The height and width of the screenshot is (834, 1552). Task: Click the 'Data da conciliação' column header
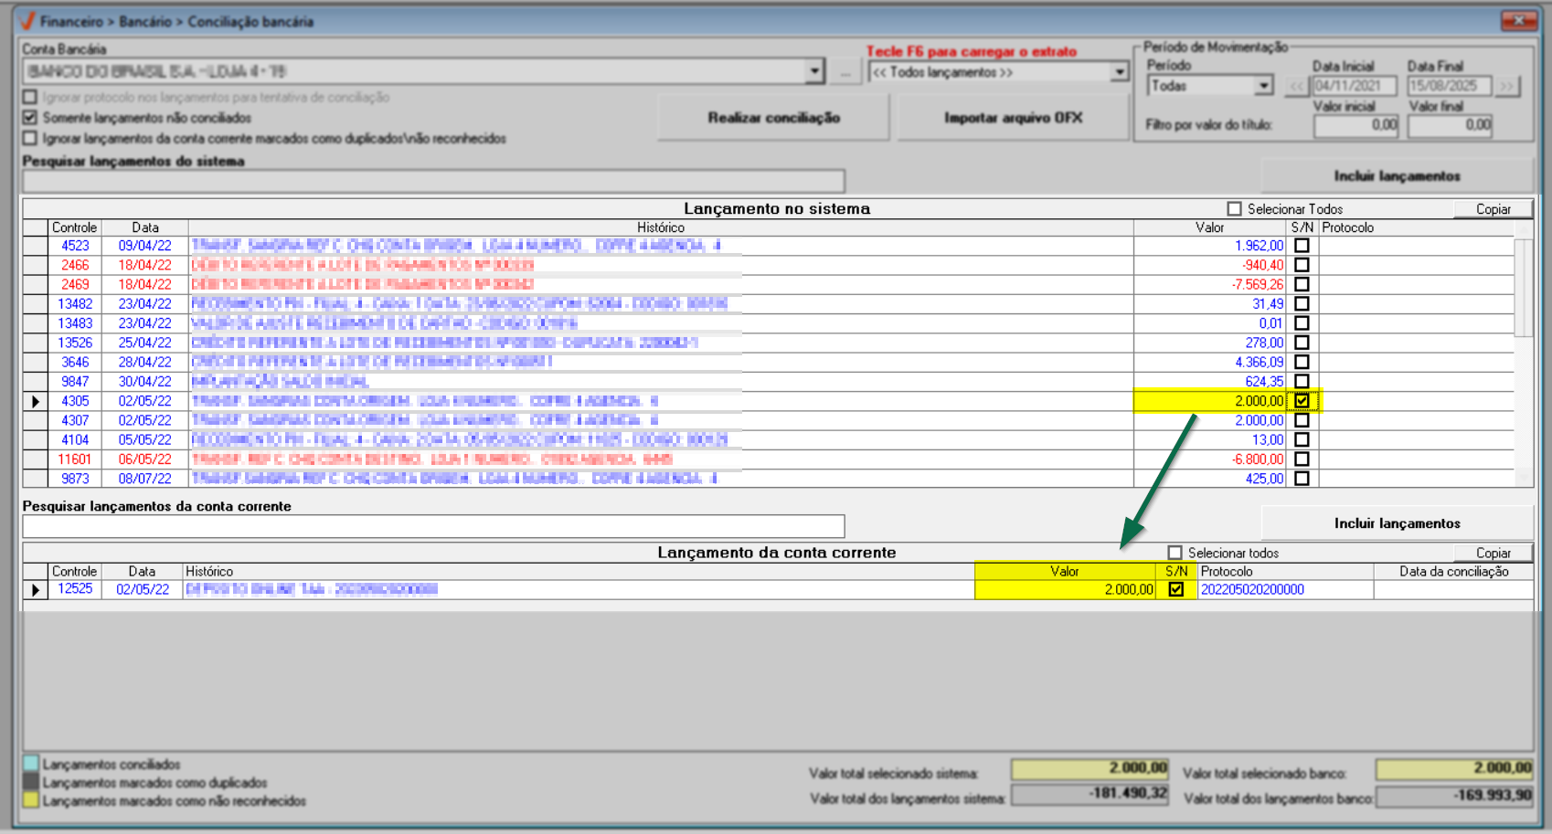(x=1453, y=572)
